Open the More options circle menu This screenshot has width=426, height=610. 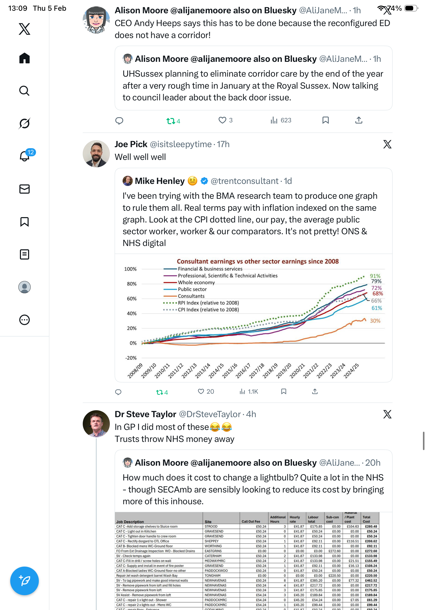25,320
